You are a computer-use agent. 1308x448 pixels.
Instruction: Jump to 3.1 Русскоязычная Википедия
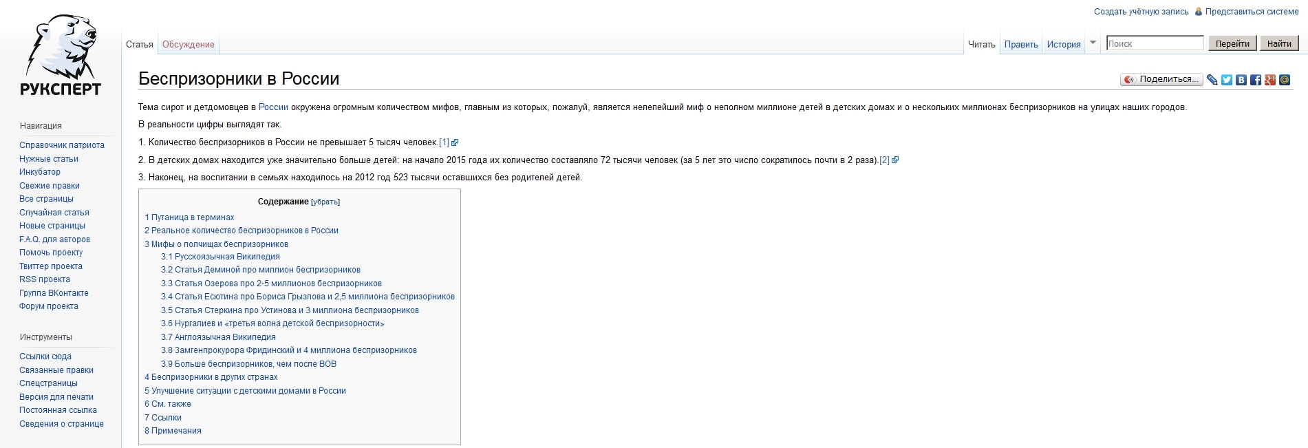click(220, 257)
